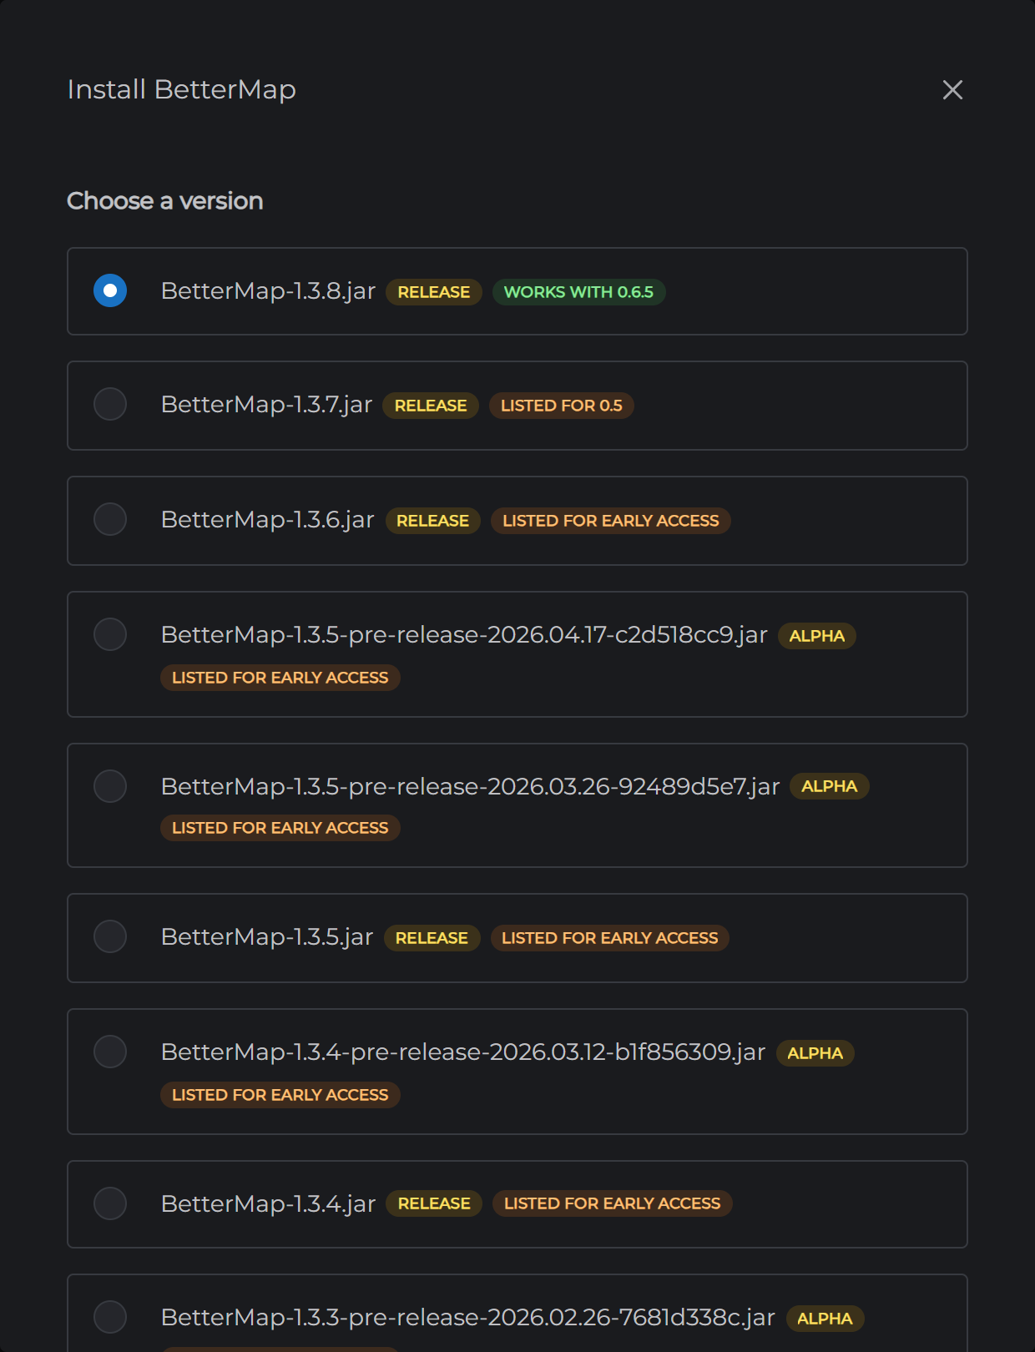This screenshot has width=1035, height=1352.
Task: Click the BetterMap-1.3.5-pre-release-2026.03.26-92489d5e7.jar name
Action: (x=470, y=787)
